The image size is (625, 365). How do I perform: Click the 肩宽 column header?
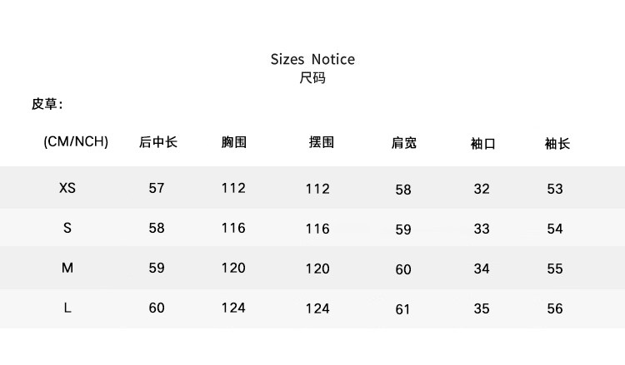pyautogui.click(x=403, y=143)
